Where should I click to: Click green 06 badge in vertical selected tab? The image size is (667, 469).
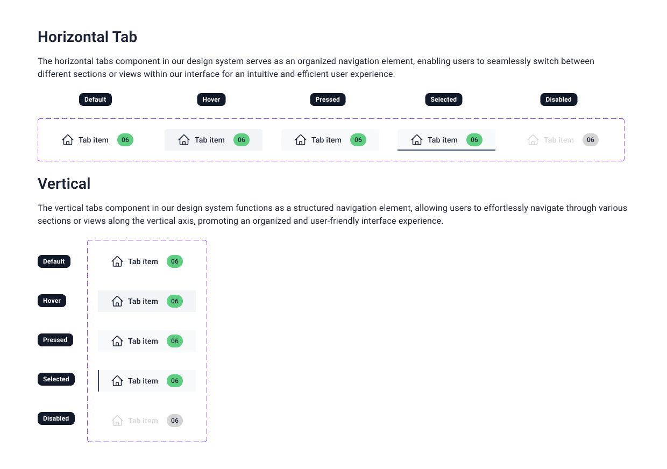click(x=175, y=381)
